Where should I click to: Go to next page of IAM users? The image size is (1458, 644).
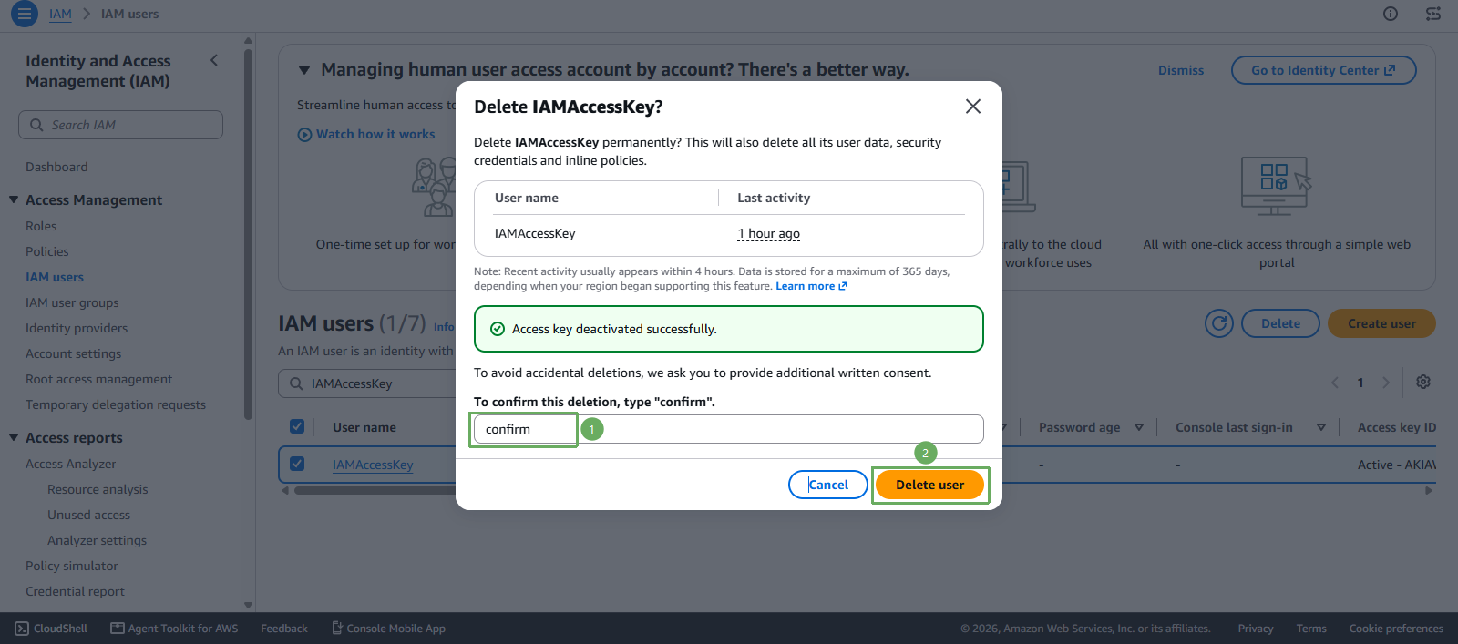(x=1386, y=383)
